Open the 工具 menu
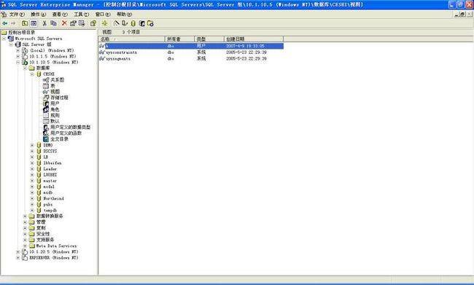Screen dimensions: 474x285 point(82,14)
